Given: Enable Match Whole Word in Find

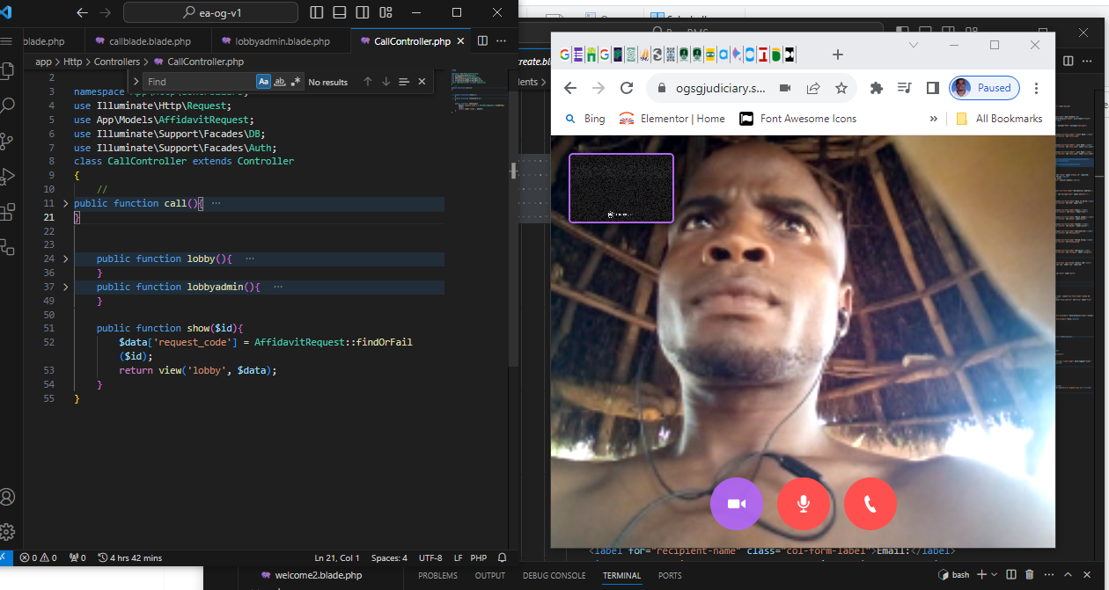Looking at the screenshot, I should [x=280, y=82].
